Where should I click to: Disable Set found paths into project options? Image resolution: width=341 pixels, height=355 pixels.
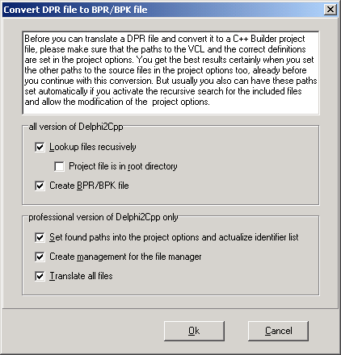pos(40,237)
